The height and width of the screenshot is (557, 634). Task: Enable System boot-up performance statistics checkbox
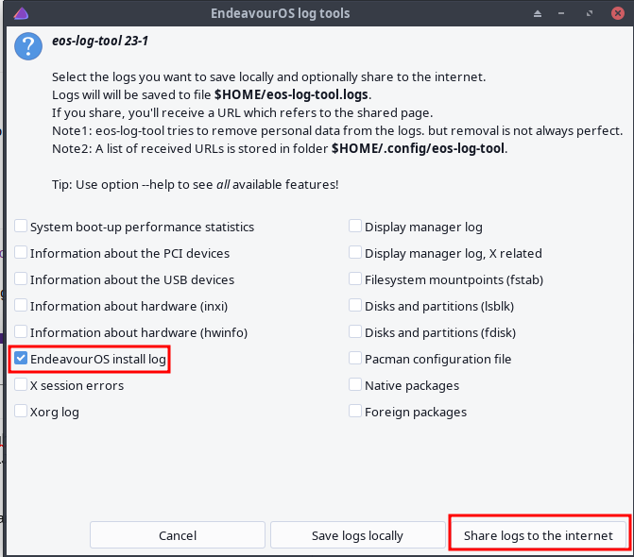(x=21, y=226)
